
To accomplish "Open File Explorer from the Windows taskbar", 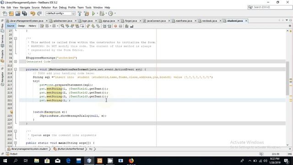I will click(37, 161).
